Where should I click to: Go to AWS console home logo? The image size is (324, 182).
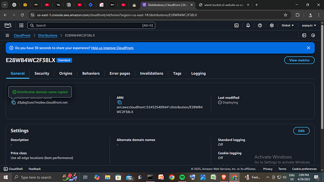(x=8, y=25)
